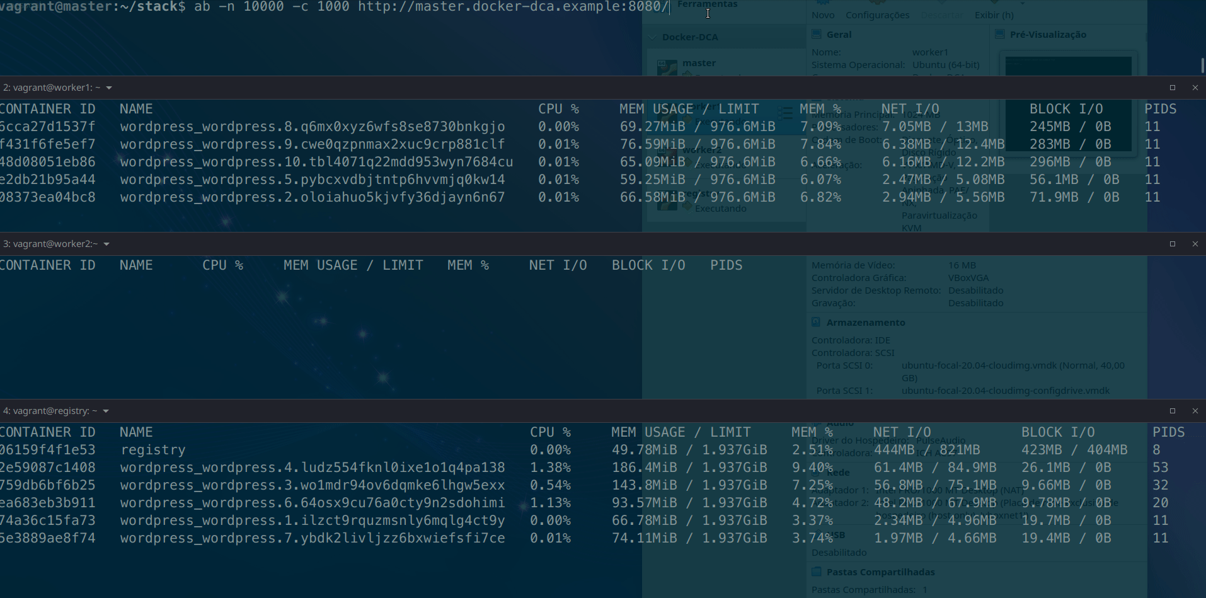The width and height of the screenshot is (1206, 598).
Task: Open the vagrant@registry pane dropdown arrow
Action: tap(106, 411)
